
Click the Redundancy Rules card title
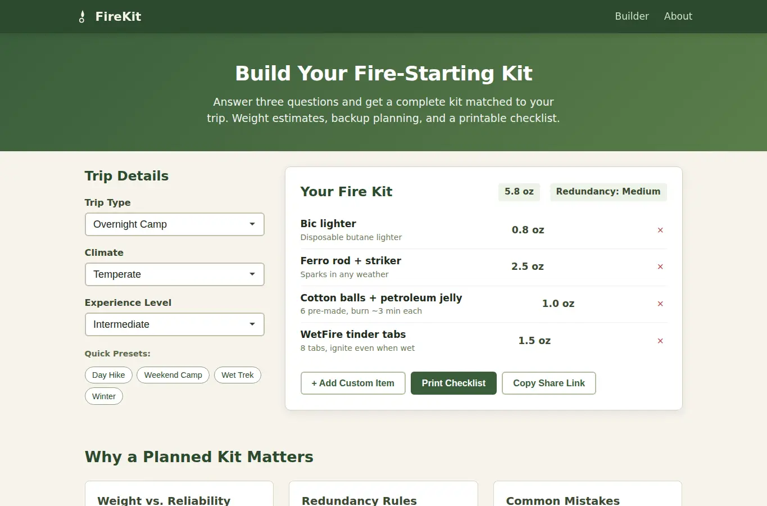pyautogui.click(x=359, y=500)
